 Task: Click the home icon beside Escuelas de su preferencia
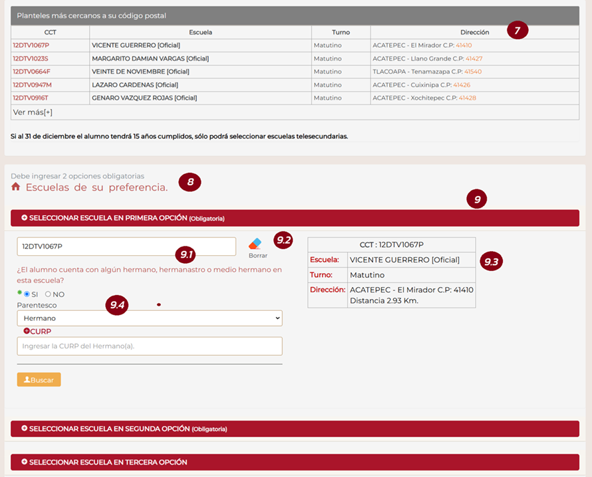click(16, 187)
